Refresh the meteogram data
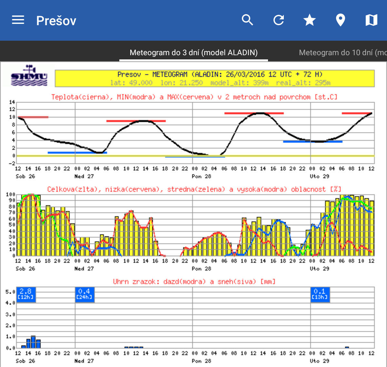The height and width of the screenshot is (367, 387). [x=279, y=20]
